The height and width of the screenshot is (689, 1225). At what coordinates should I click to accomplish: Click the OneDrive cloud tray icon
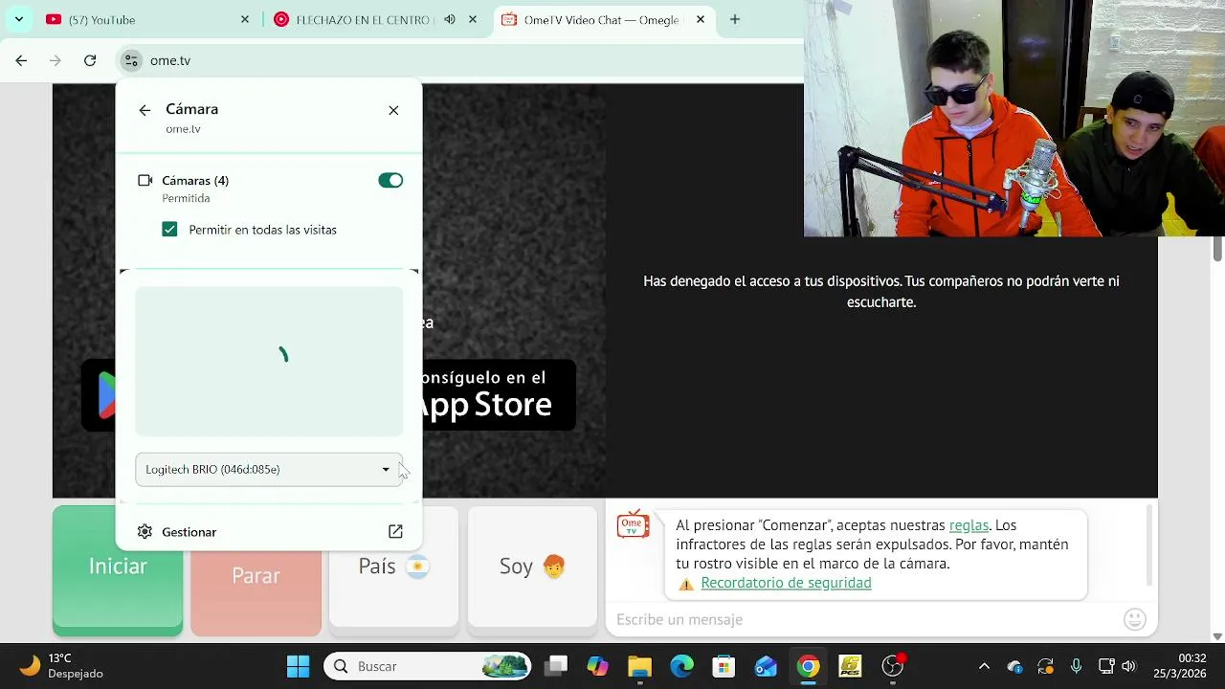tap(1014, 666)
